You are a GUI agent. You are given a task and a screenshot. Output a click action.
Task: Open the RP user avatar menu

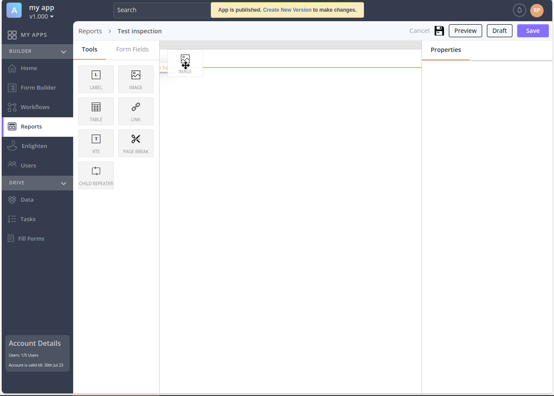click(537, 10)
